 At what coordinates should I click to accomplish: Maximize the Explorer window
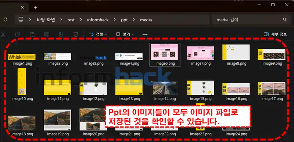tap(273, 5)
